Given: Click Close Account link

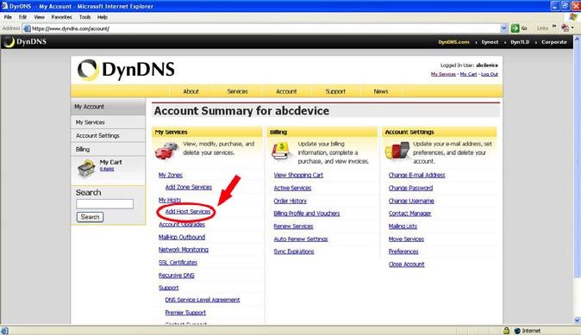Looking at the screenshot, I should pos(407,264).
